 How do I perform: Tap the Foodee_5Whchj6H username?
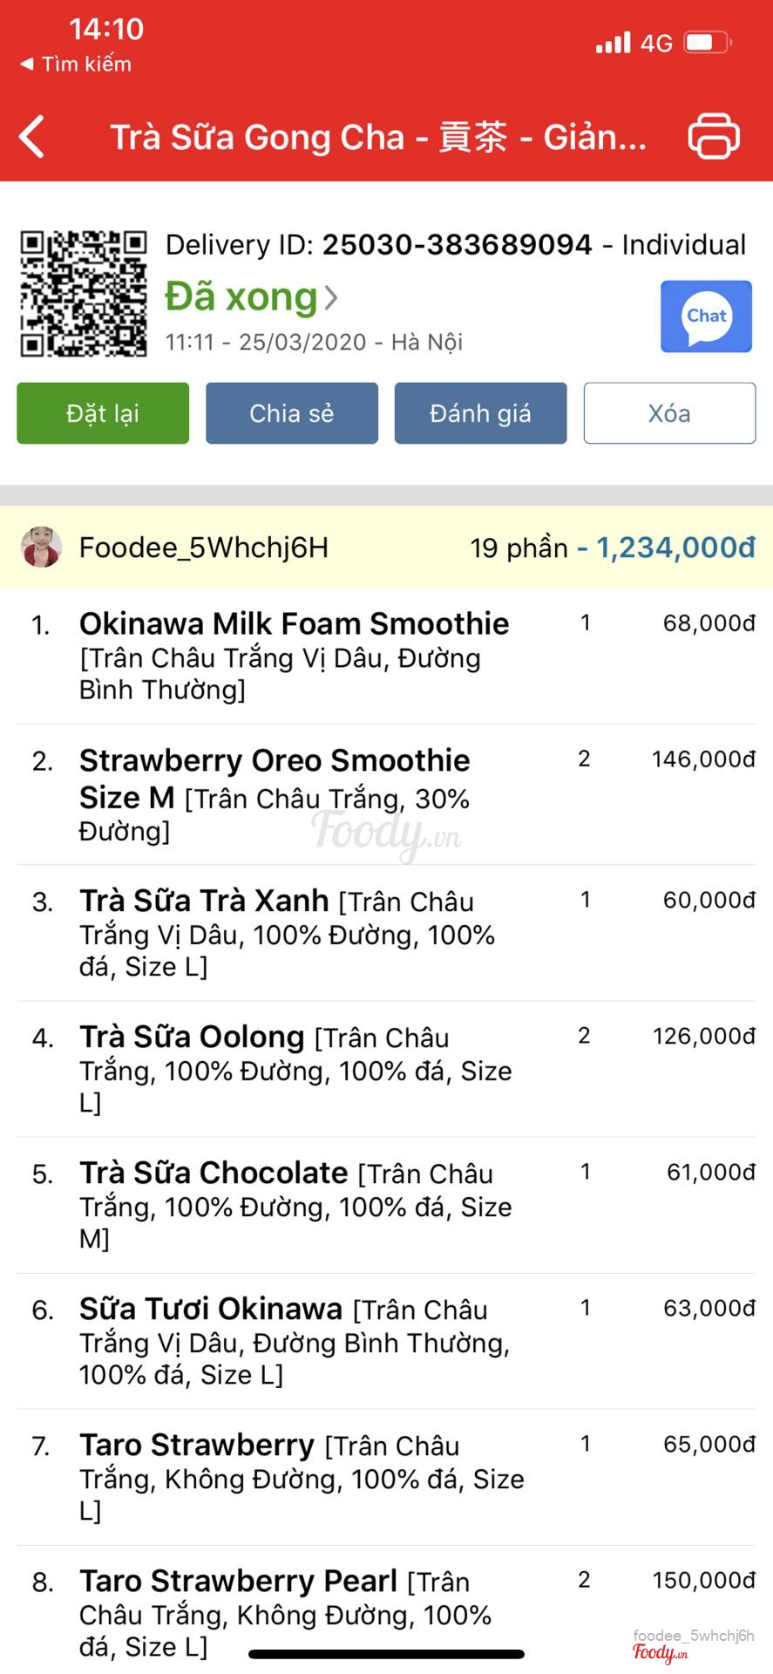click(204, 548)
